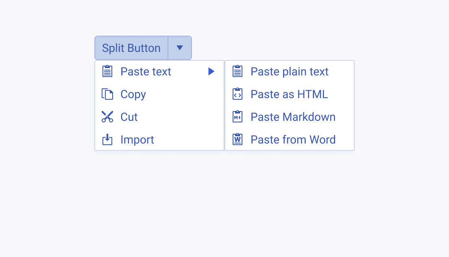
Task: Select Paste Markdown in submenu
Action: [290, 117]
